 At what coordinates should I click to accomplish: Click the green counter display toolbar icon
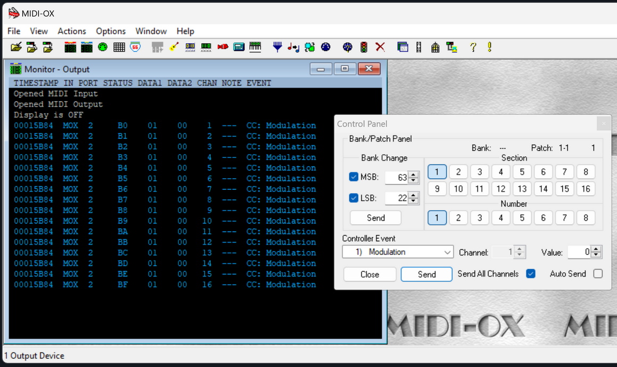click(206, 47)
